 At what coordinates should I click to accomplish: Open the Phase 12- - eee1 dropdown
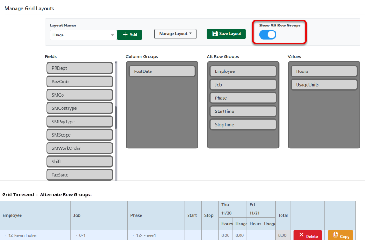pyautogui.click(x=156, y=235)
